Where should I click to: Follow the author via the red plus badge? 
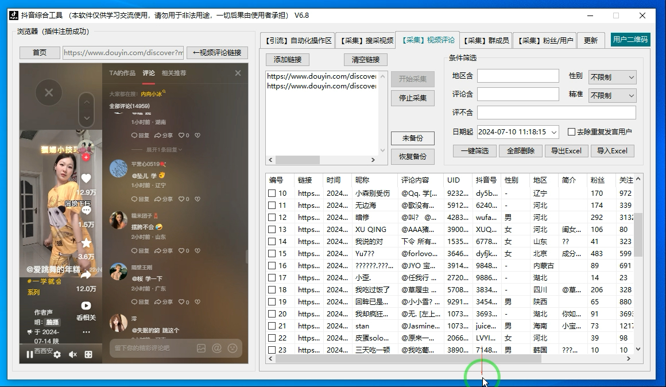[86, 157]
